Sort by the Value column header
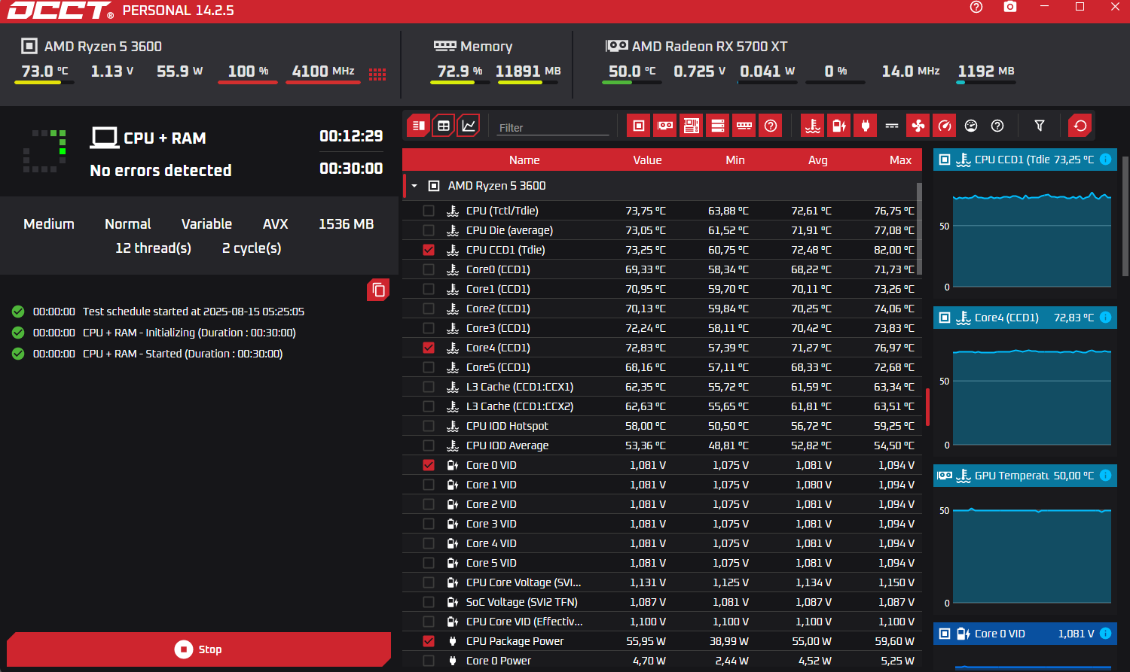This screenshot has height=672, width=1130. pos(647,160)
